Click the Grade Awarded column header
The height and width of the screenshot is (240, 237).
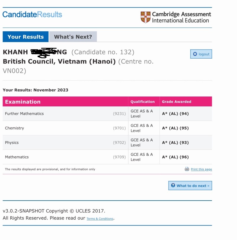tap(176, 102)
